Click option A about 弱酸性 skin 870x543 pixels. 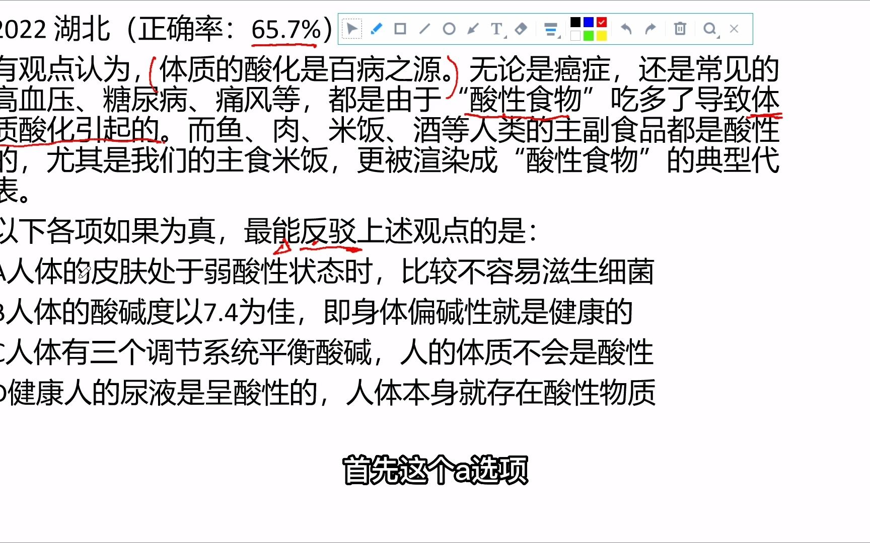click(x=327, y=271)
